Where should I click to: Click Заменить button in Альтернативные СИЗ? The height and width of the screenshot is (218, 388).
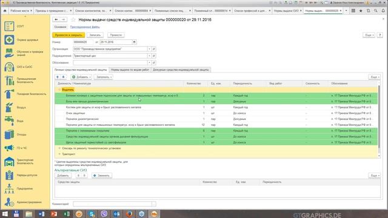pos(102,176)
